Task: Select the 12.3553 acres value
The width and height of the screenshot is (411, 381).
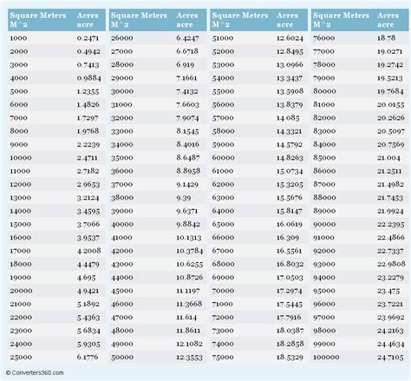Action: click(189, 358)
